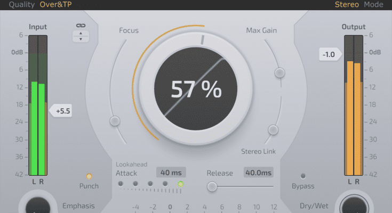This screenshot has width=392, height=213.
Task: Click the central 57 % dial
Action: coord(196,90)
